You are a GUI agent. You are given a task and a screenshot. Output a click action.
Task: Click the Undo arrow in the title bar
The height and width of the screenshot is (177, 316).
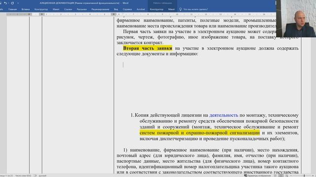coord(5,3)
